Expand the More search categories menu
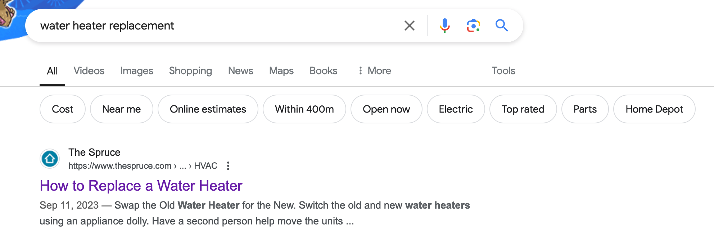The image size is (714, 241). point(375,71)
